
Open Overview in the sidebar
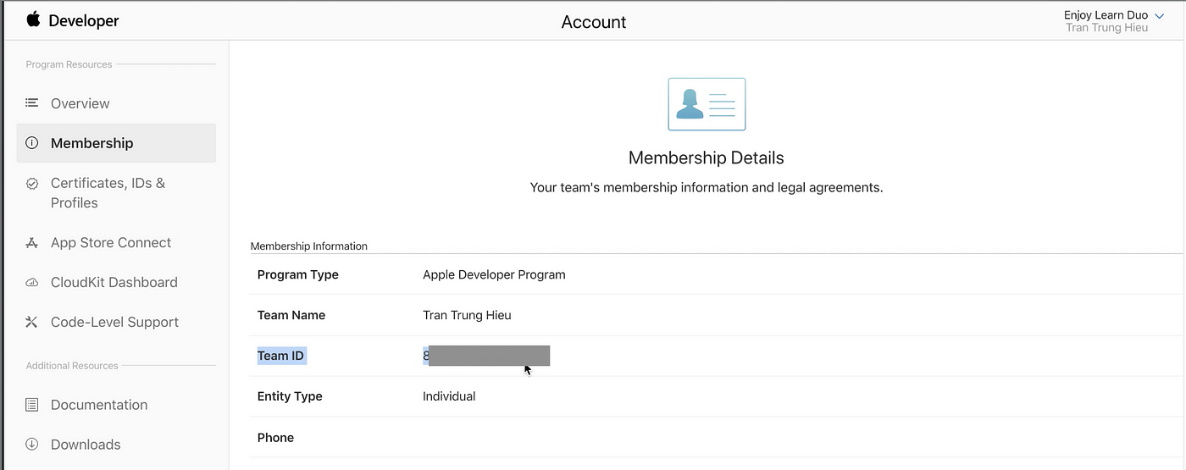[80, 103]
